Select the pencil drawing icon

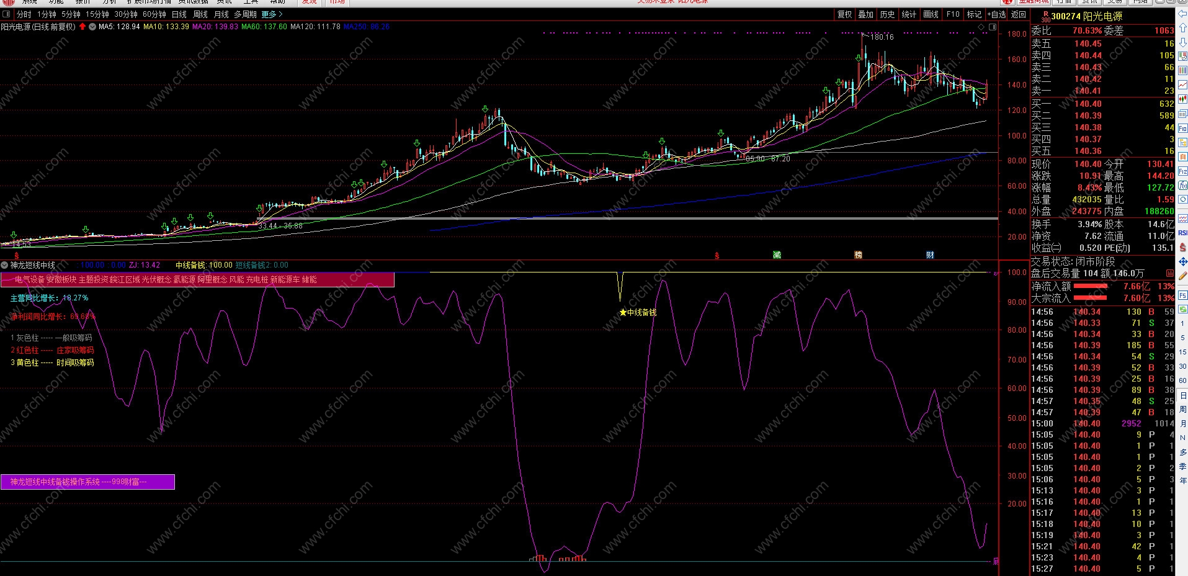tap(1182, 276)
